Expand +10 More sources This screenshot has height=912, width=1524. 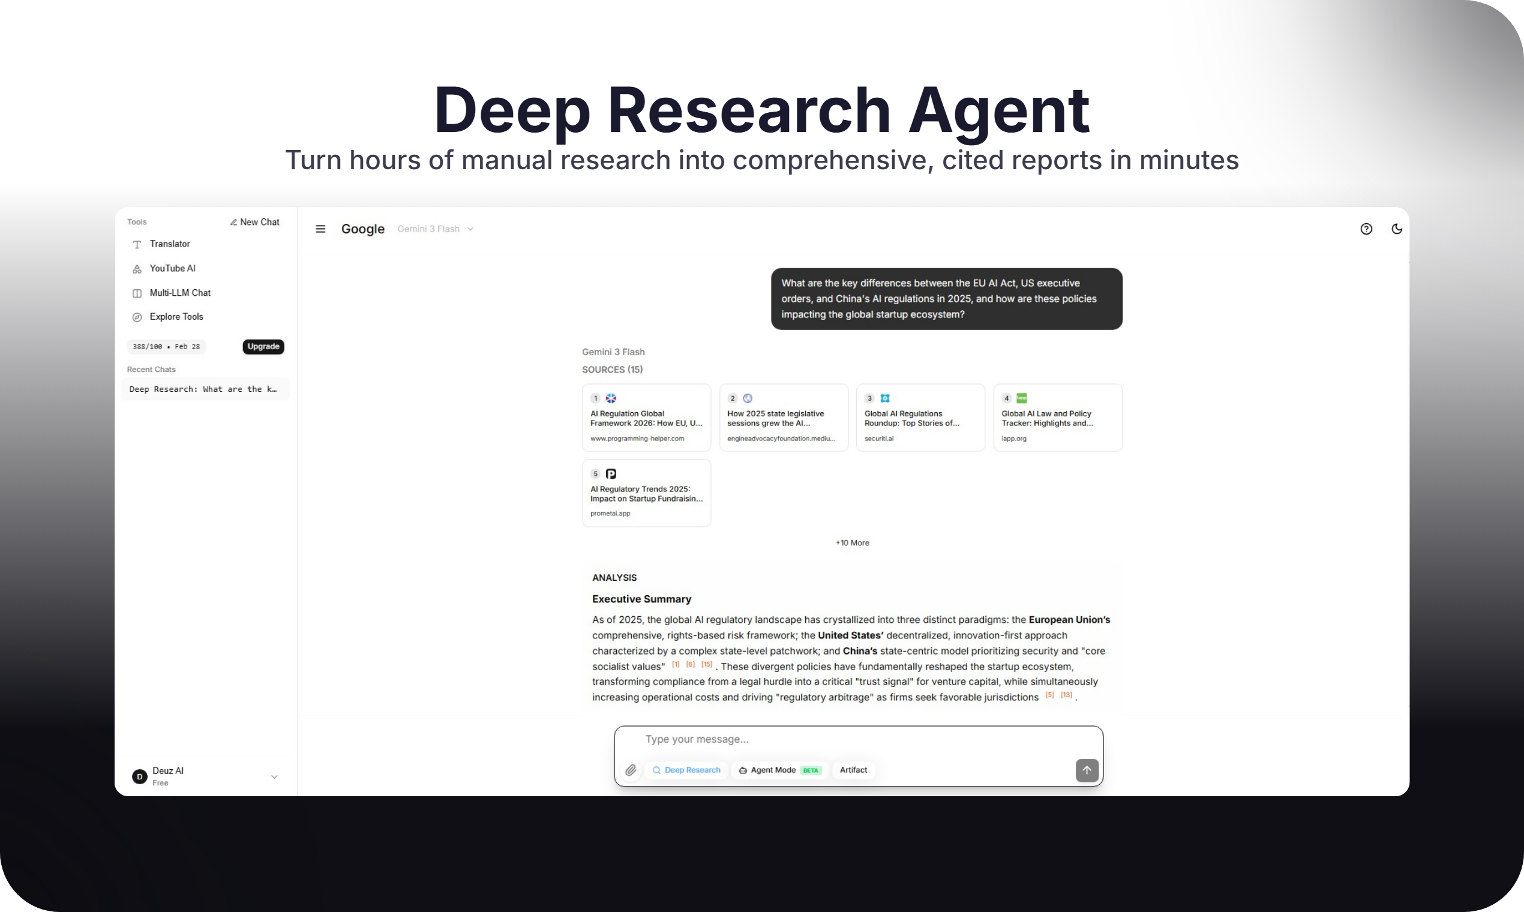852,542
